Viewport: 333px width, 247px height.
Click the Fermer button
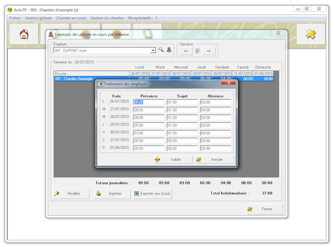[263, 209]
